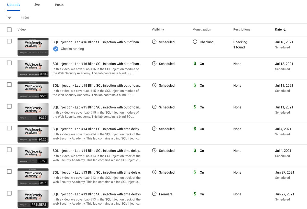Click the green dollar icon for the 10:37 video
This screenshot has height=209, width=307.
click(195, 107)
